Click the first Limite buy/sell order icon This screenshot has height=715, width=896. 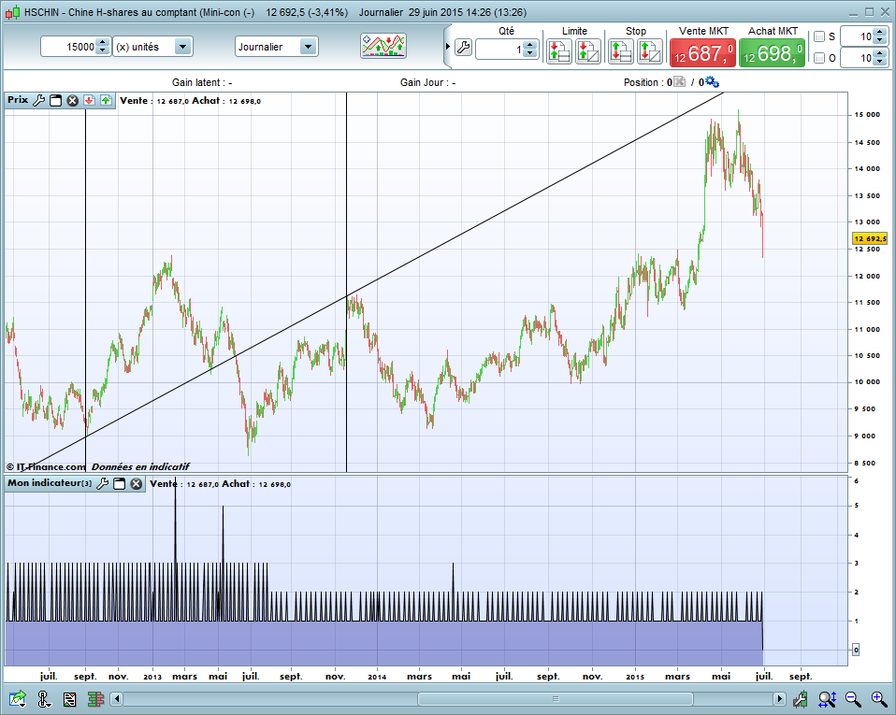pos(559,51)
